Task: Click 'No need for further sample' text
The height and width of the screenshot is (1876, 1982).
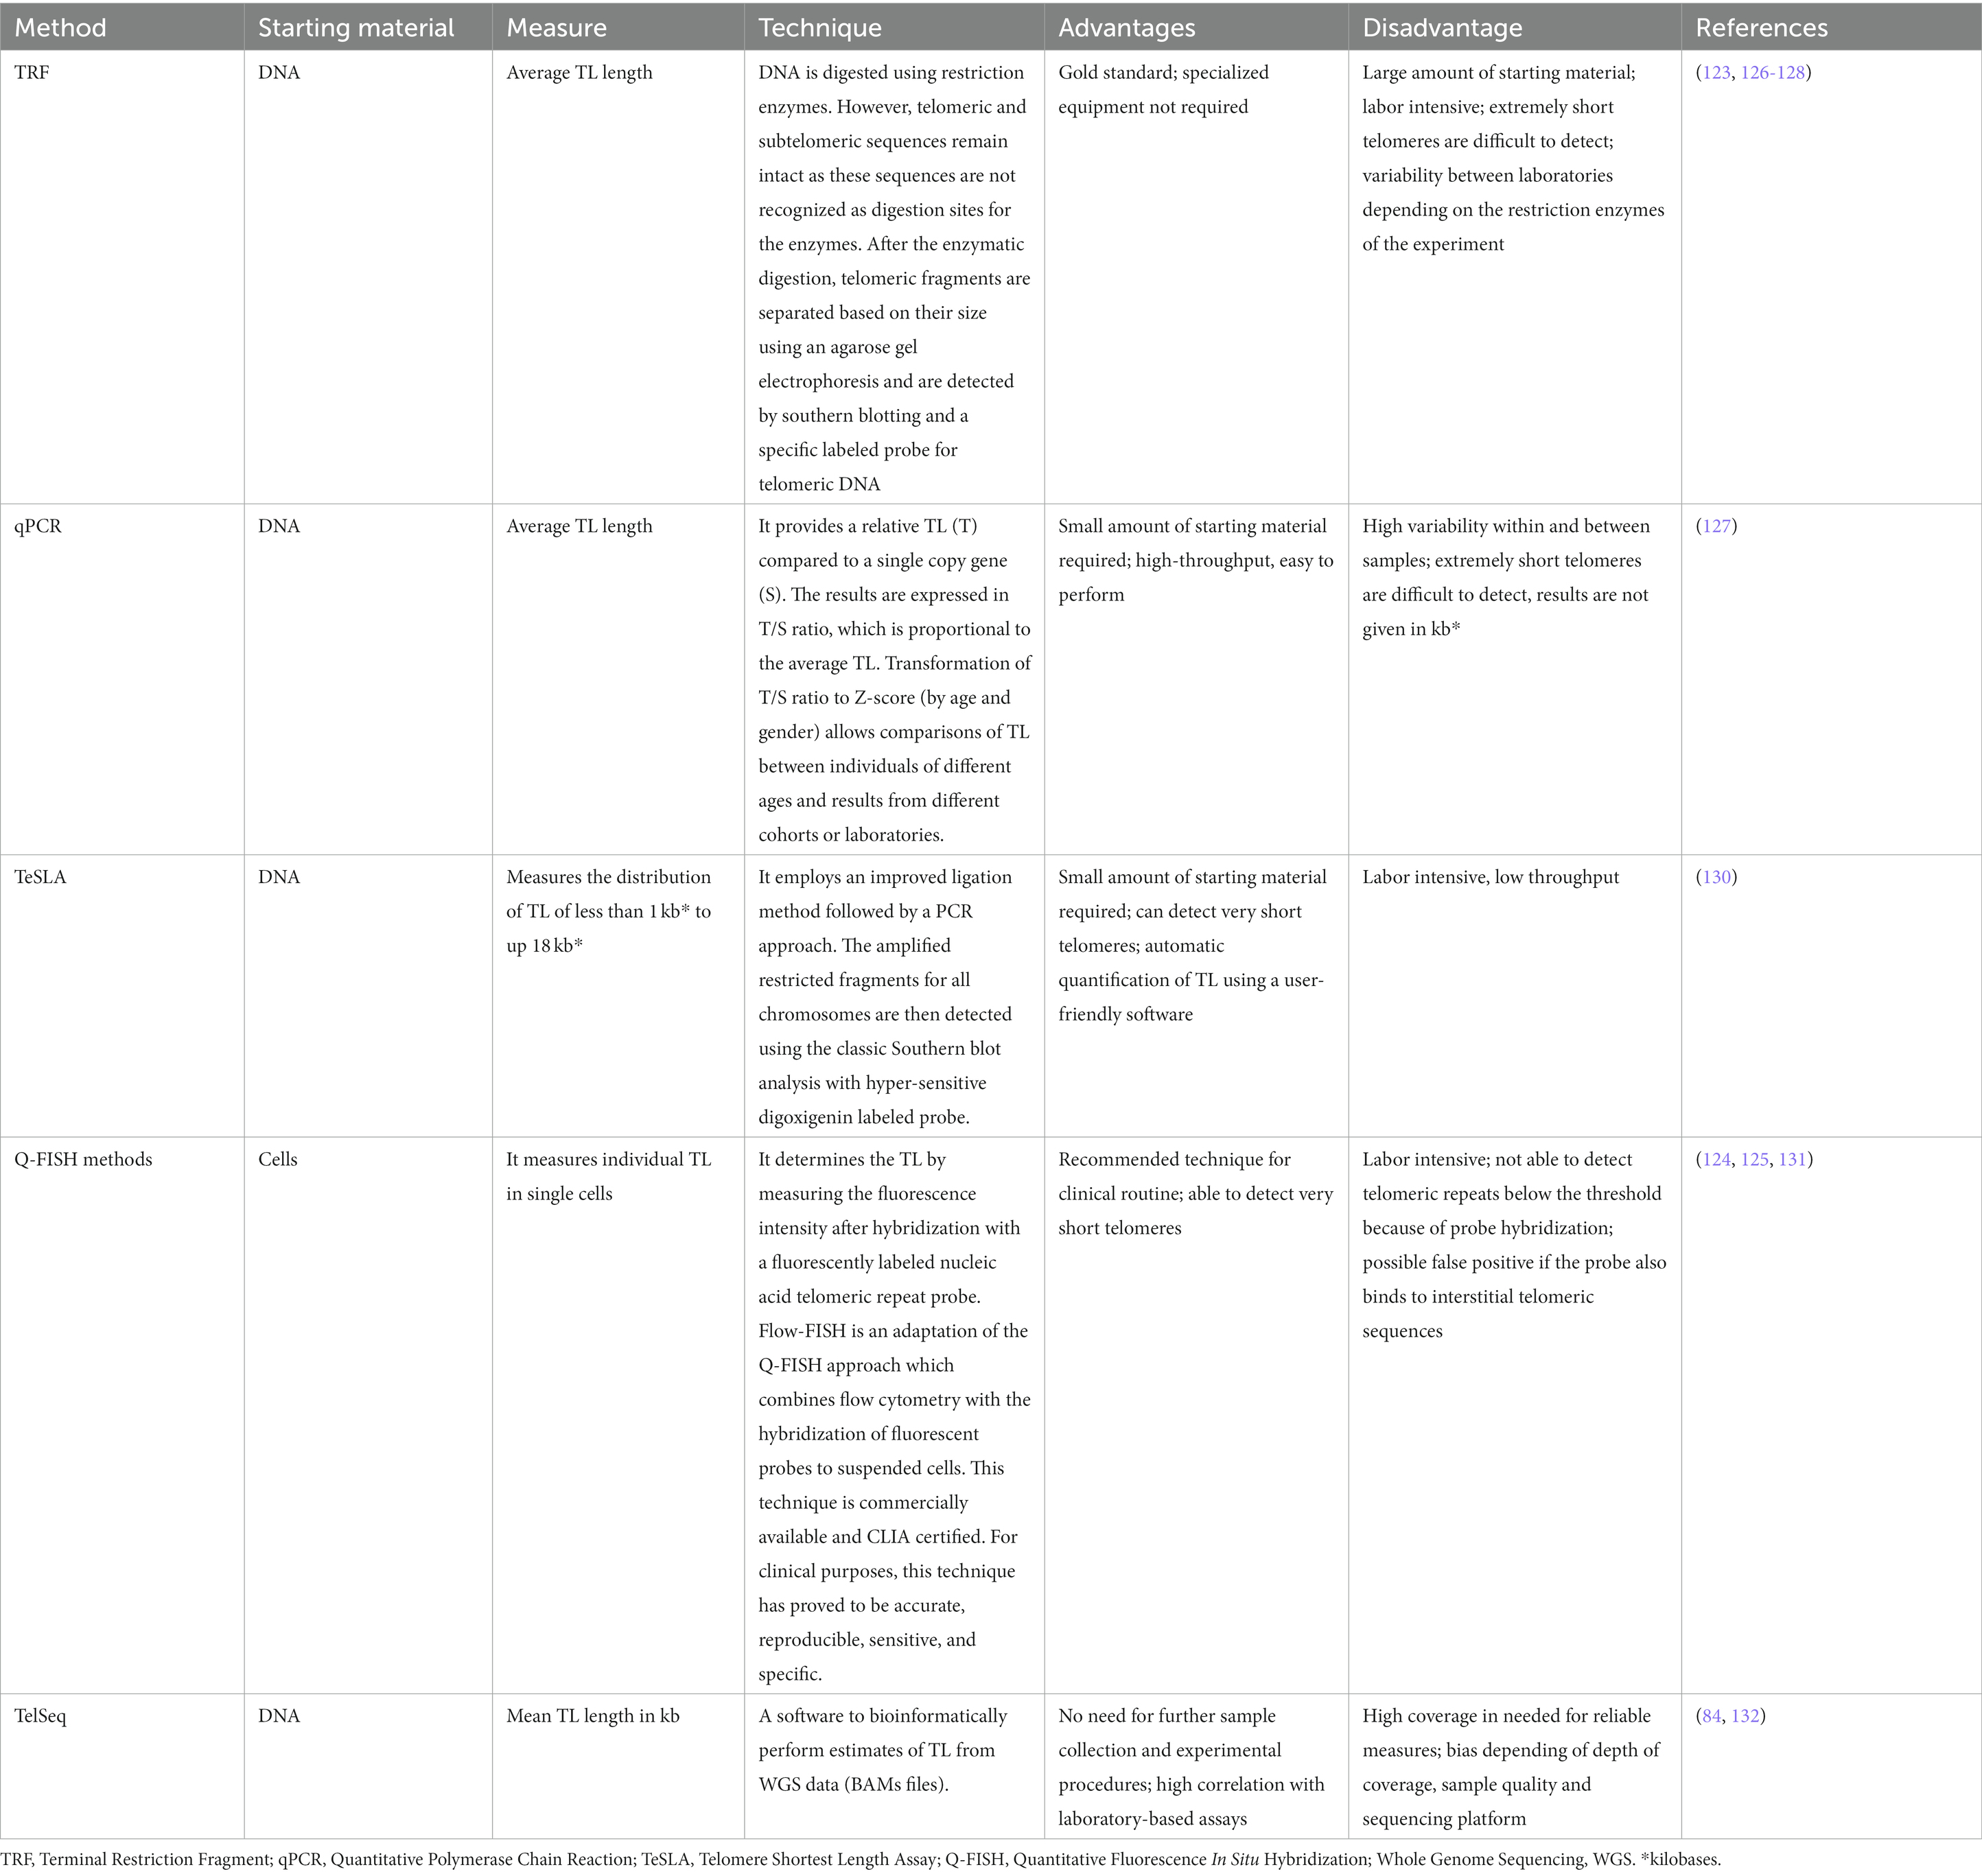Action: coord(1167,1716)
